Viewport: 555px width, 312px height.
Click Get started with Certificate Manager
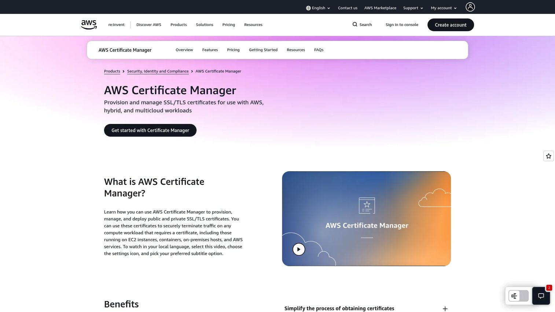tap(150, 130)
